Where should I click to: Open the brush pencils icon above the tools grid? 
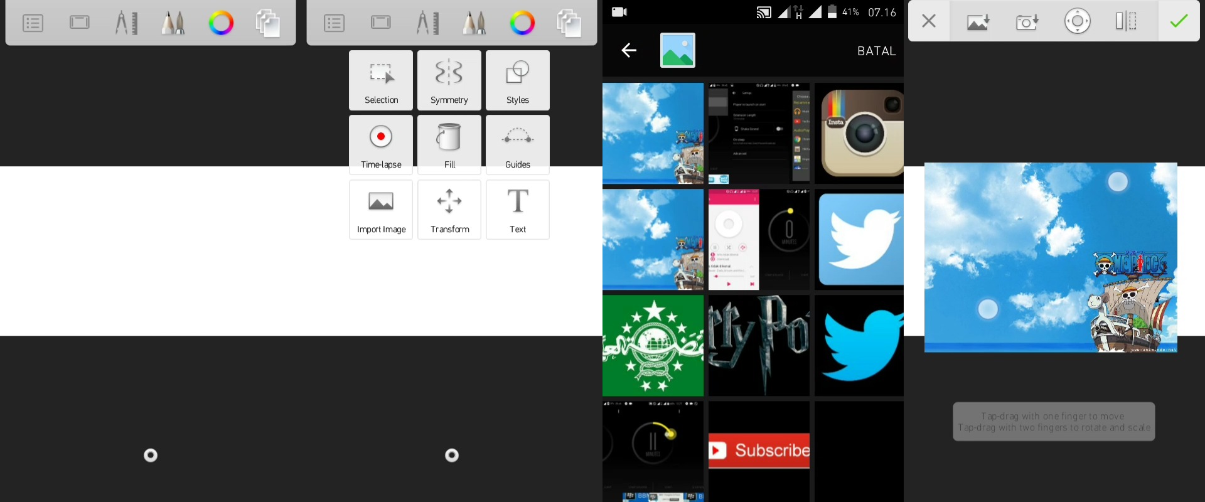474,23
